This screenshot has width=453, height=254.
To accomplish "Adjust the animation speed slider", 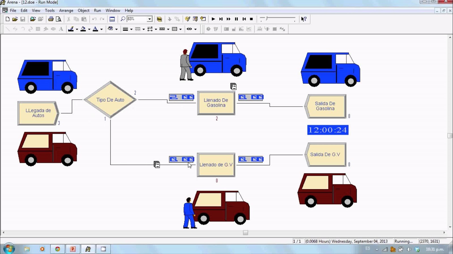I will [x=266, y=19].
